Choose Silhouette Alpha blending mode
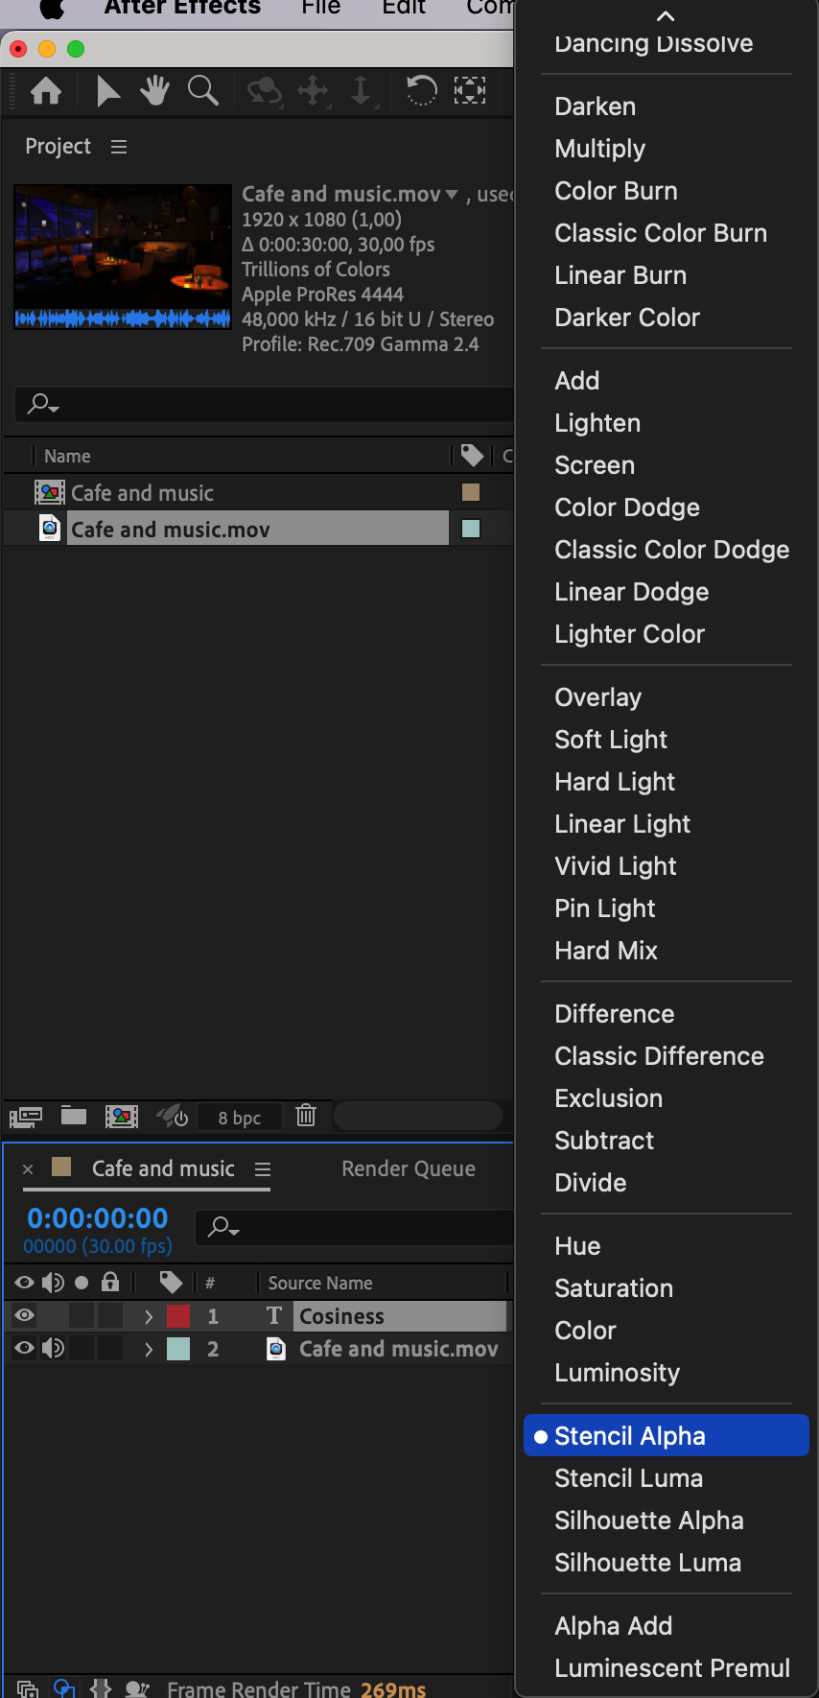Screen dimensions: 819x1698 click(x=648, y=1521)
